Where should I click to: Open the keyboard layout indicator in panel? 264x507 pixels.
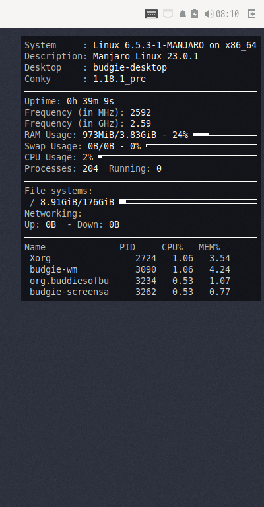point(151,14)
